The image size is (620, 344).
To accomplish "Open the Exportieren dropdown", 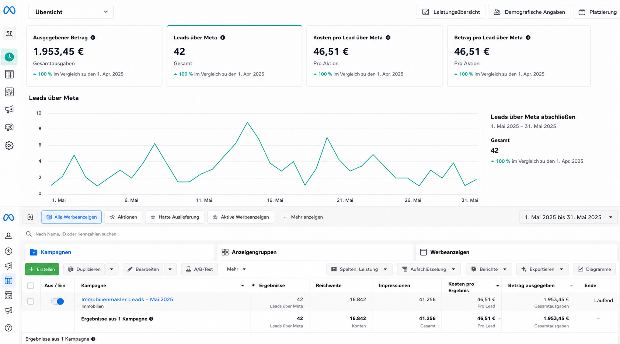I will click(x=542, y=269).
